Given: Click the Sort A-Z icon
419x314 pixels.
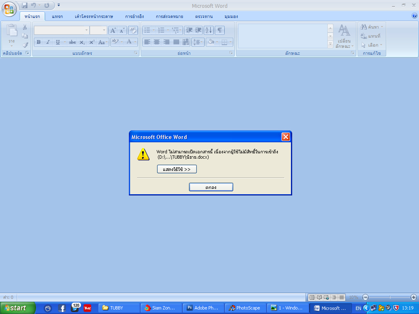Looking at the screenshot, I should tap(209, 30).
